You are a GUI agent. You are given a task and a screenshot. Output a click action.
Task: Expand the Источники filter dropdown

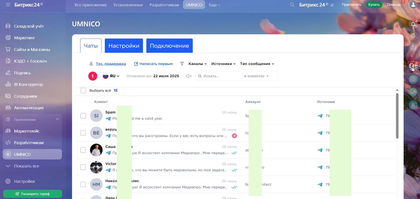pos(223,64)
